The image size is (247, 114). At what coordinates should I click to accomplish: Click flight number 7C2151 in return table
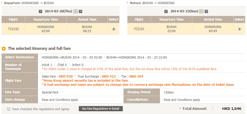pos(139,29)
